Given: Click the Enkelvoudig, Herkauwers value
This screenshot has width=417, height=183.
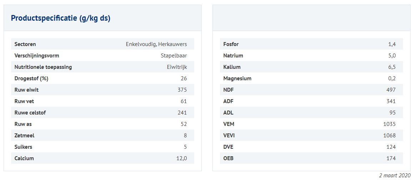Looking at the screenshot, I should click(x=156, y=44).
